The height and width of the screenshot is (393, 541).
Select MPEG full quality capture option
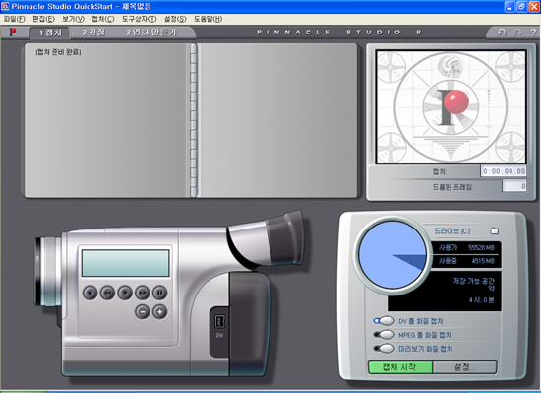point(384,335)
